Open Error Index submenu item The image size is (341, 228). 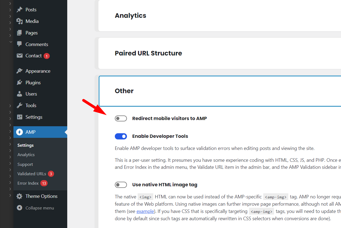click(28, 183)
